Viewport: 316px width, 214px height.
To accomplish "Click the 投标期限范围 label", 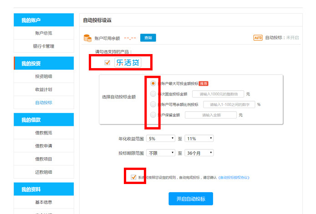I will pos(131,153).
